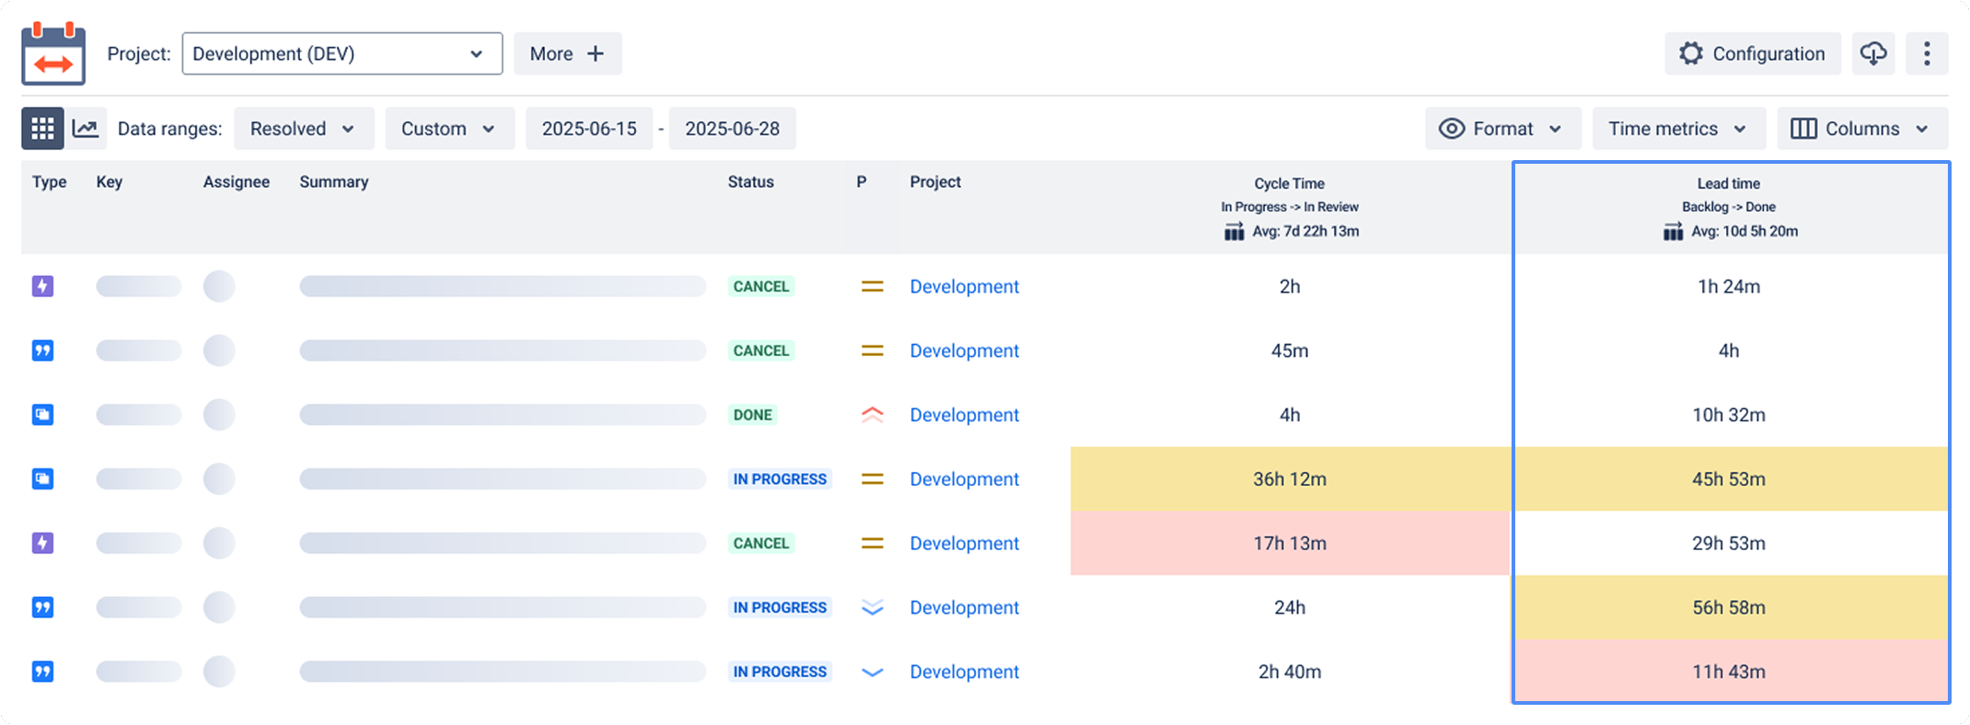Click the yellow 56h 58m lead time cell
This screenshot has height=725, width=1970.
pos(1731,607)
